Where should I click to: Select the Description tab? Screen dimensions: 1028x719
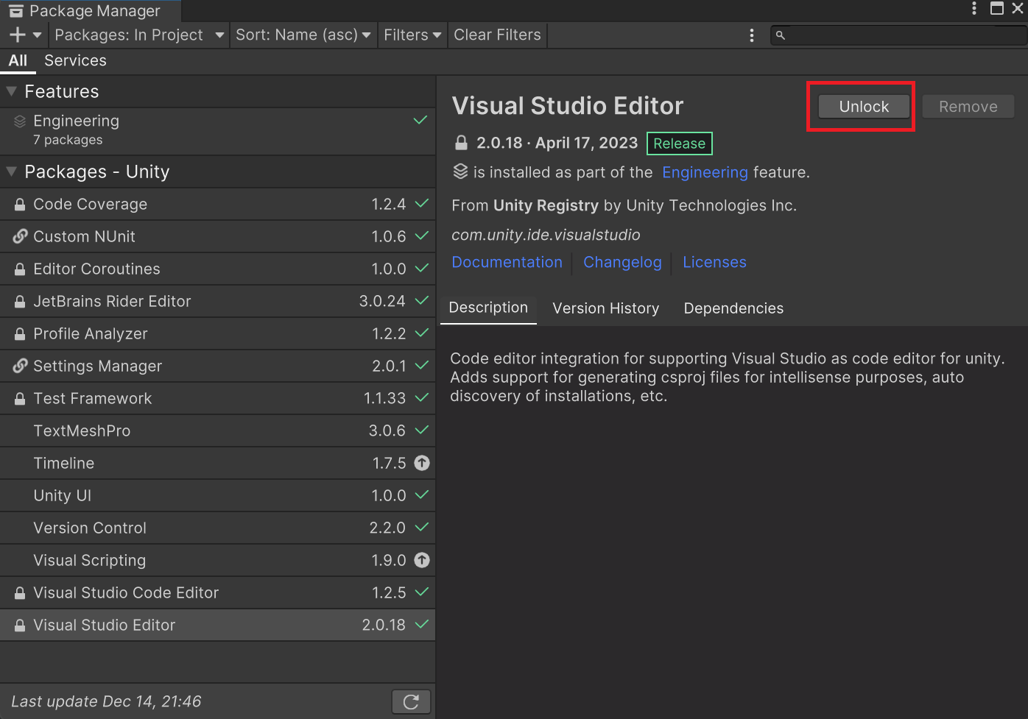[488, 308]
